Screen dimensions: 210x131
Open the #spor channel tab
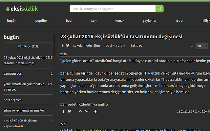(179, 21)
